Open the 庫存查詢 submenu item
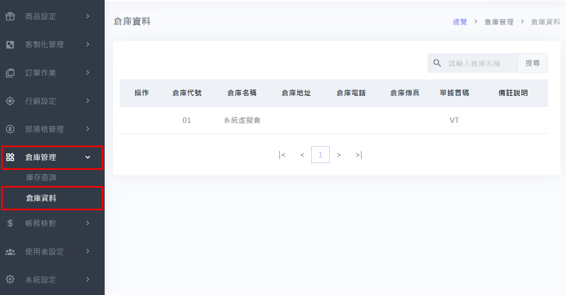The height and width of the screenshot is (295, 566). click(41, 178)
